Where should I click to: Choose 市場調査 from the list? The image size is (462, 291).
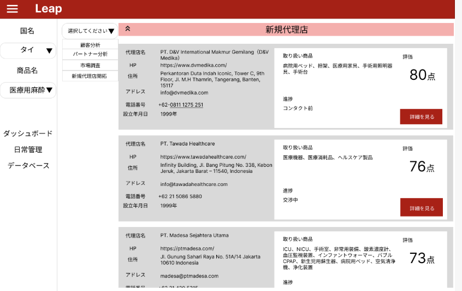pyautogui.click(x=90, y=65)
